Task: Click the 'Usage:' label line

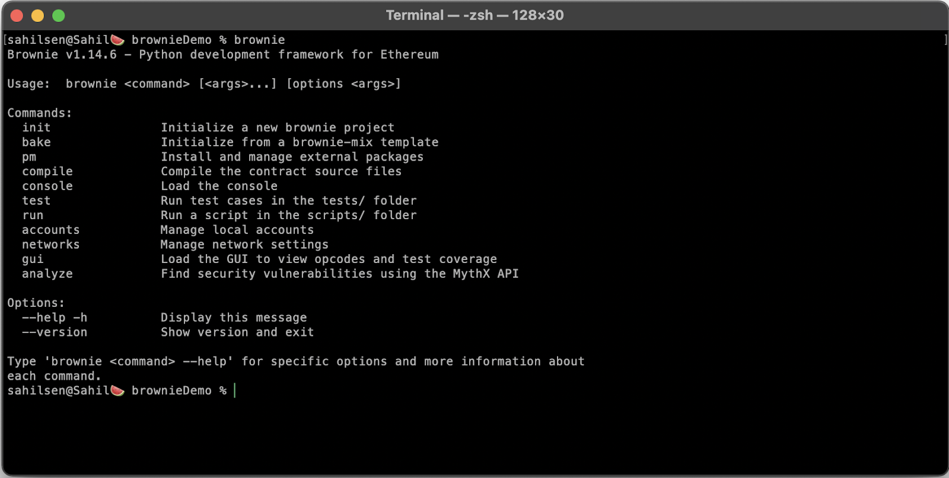Action: tap(28, 84)
